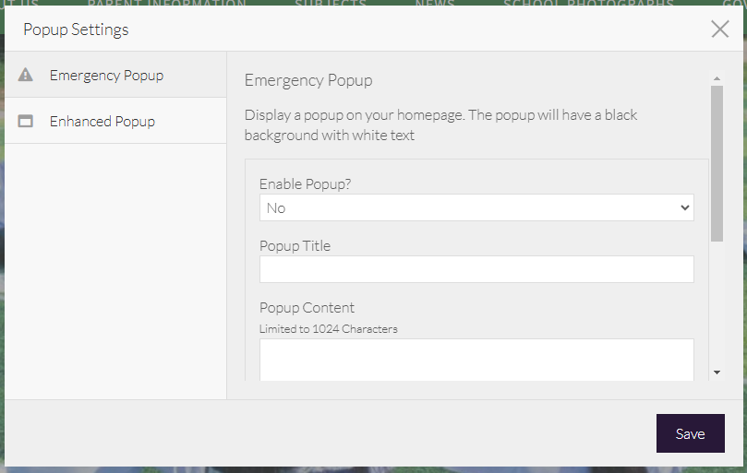Viewport: 747px width, 473px height.
Task: Click the Popup Content field label
Action: 307,307
